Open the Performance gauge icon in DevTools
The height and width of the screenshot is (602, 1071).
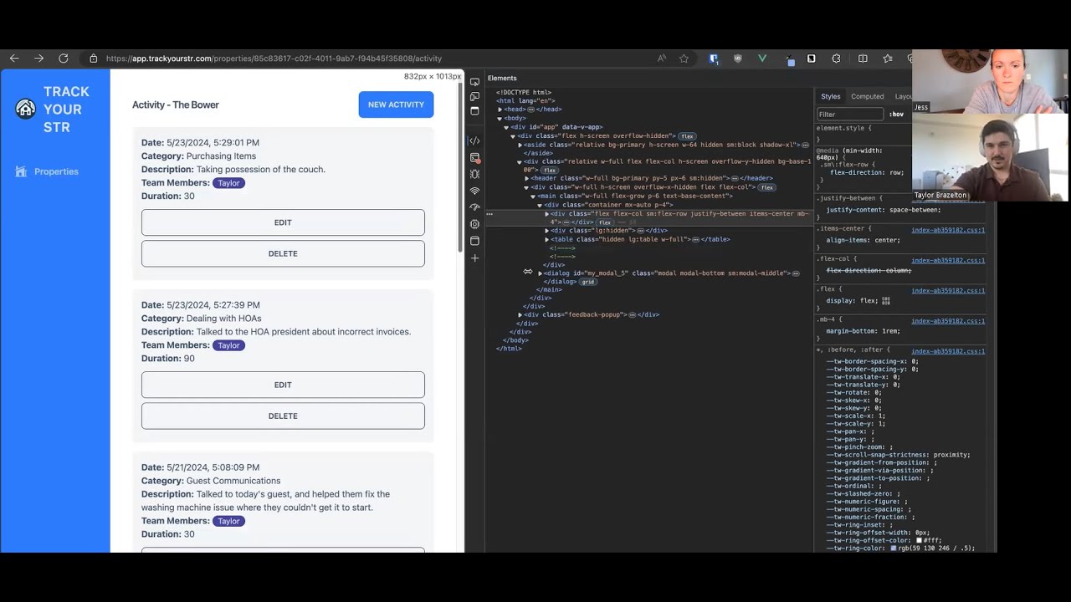474,207
